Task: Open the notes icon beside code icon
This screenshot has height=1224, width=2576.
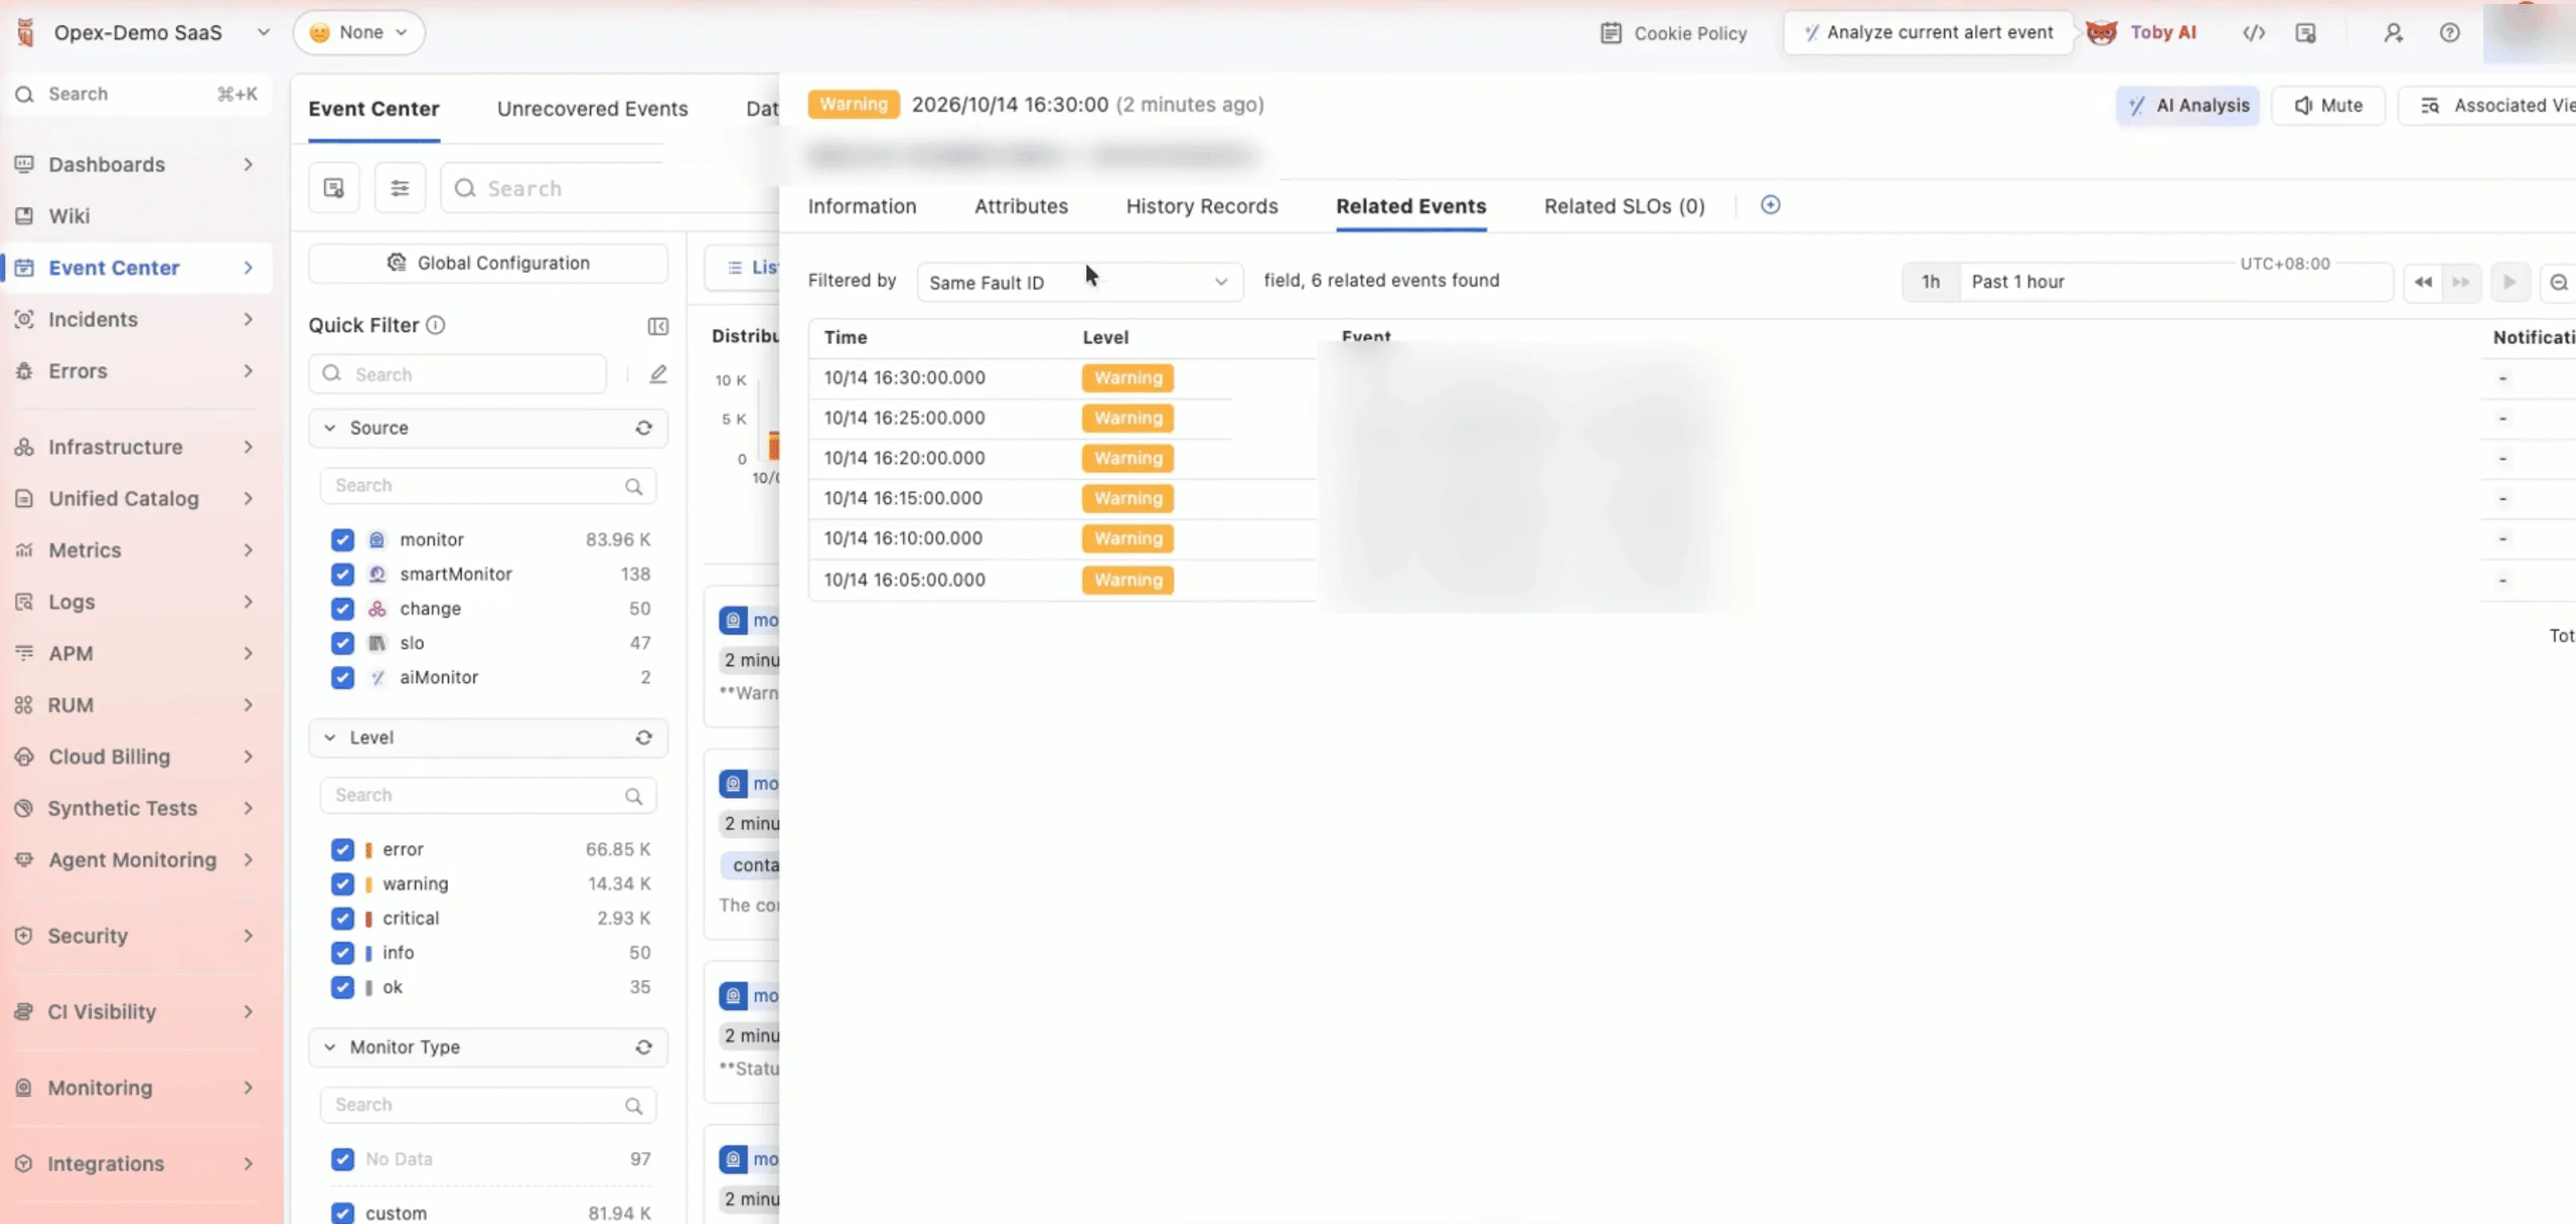Action: [x=2306, y=33]
